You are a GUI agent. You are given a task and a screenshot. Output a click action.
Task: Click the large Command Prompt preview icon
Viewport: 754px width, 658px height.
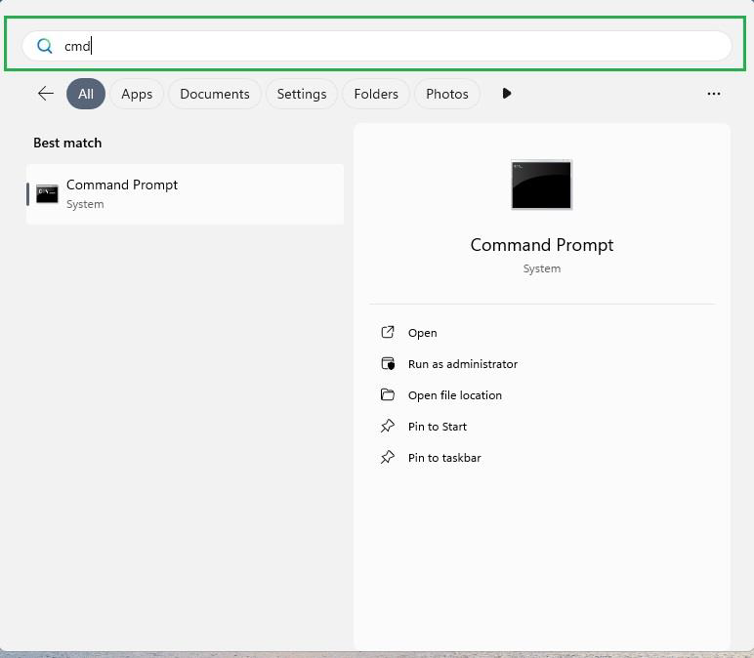[x=541, y=185]
